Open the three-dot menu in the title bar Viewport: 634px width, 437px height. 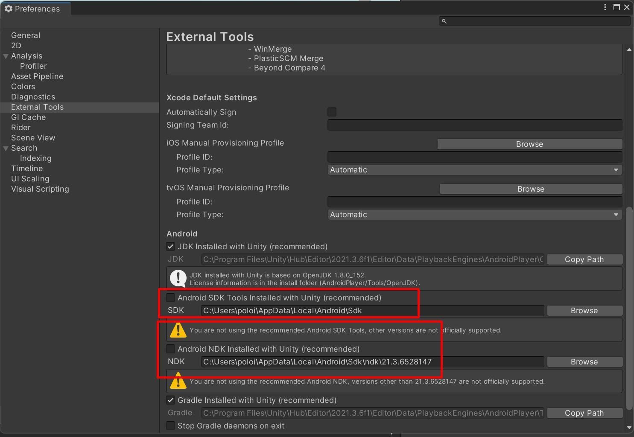605,7
